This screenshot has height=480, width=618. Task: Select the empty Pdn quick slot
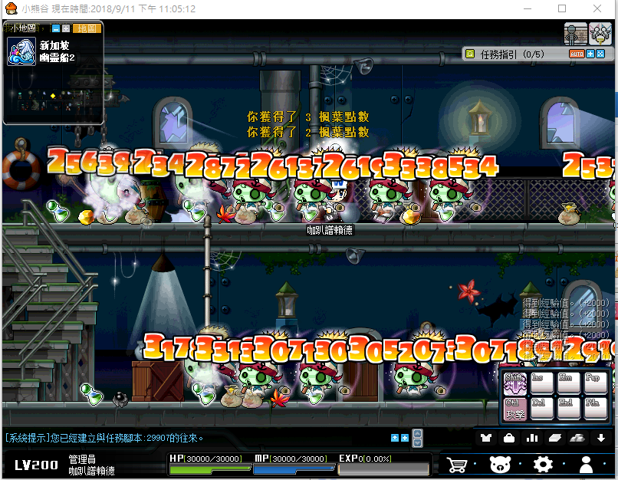pyautogui.click(x=596, y=409)
